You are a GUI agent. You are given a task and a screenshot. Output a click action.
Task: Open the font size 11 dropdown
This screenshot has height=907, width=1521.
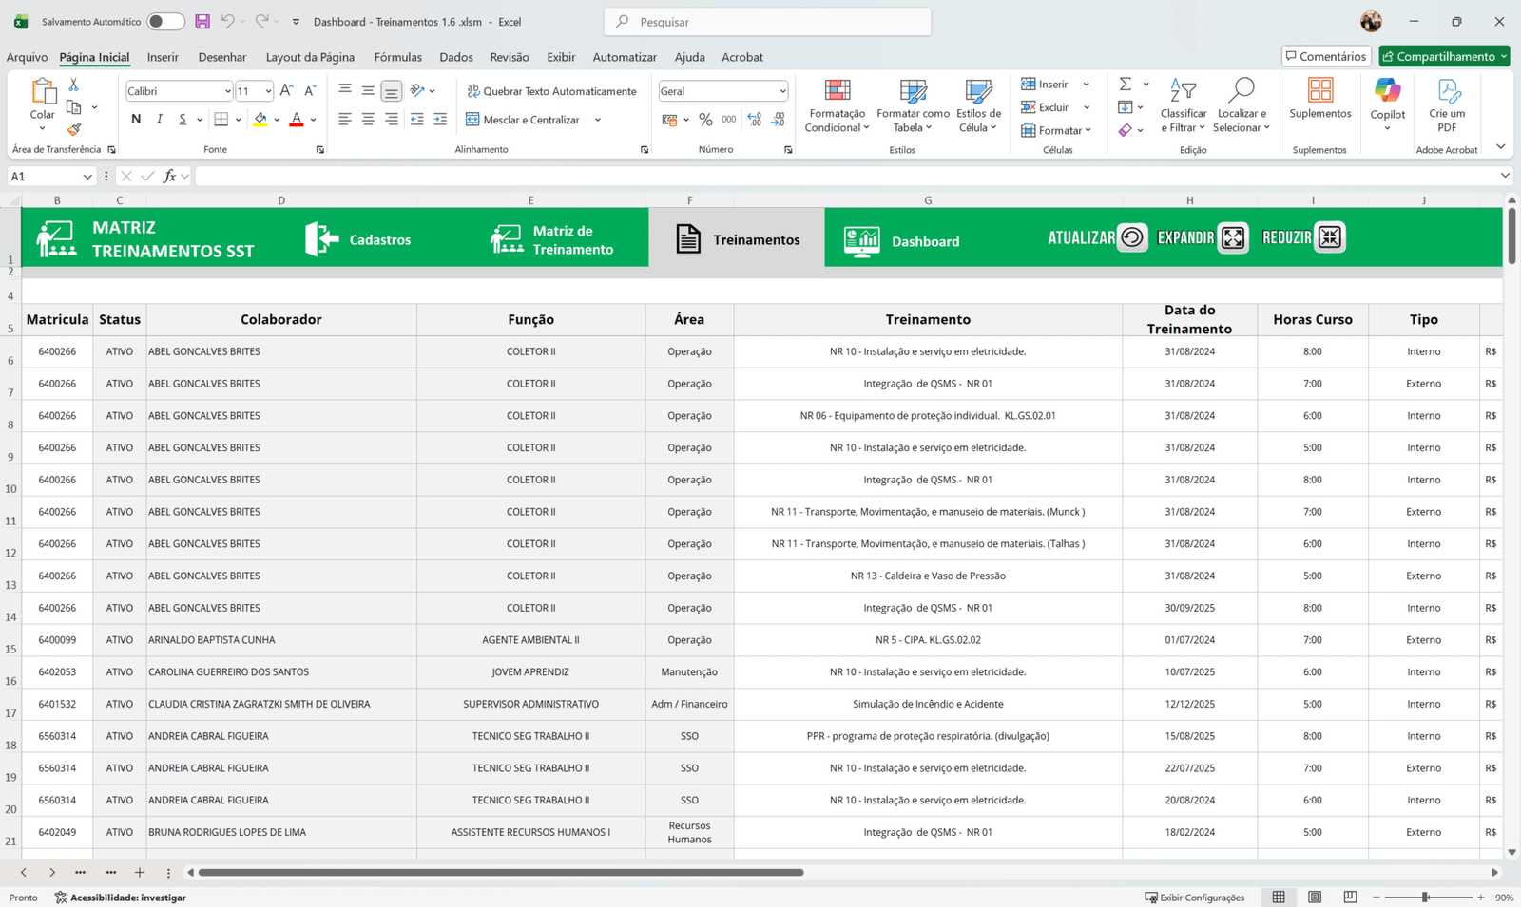(x=268, y=91)
